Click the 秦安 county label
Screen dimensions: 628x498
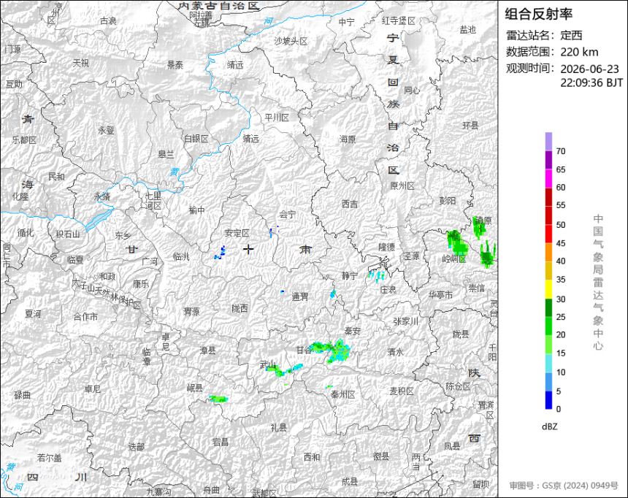353,331
